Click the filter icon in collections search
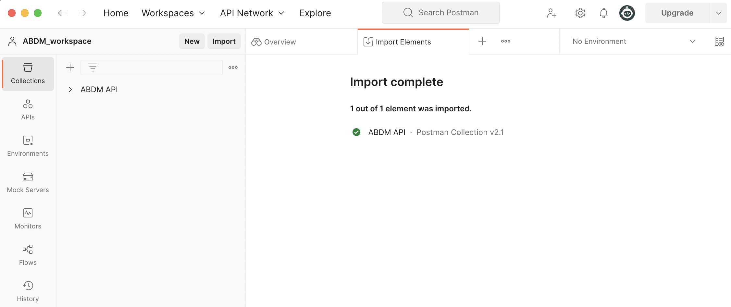This screenshot has height=307, width=731. [x=93, y=68]
